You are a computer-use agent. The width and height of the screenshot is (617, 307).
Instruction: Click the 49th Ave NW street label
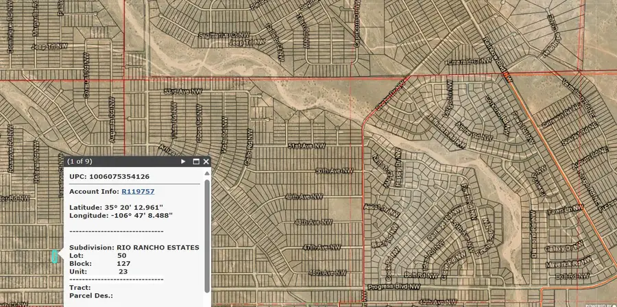point(304,197)
